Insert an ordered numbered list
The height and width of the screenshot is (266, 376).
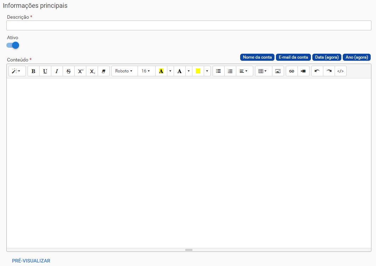click(230, 71)
